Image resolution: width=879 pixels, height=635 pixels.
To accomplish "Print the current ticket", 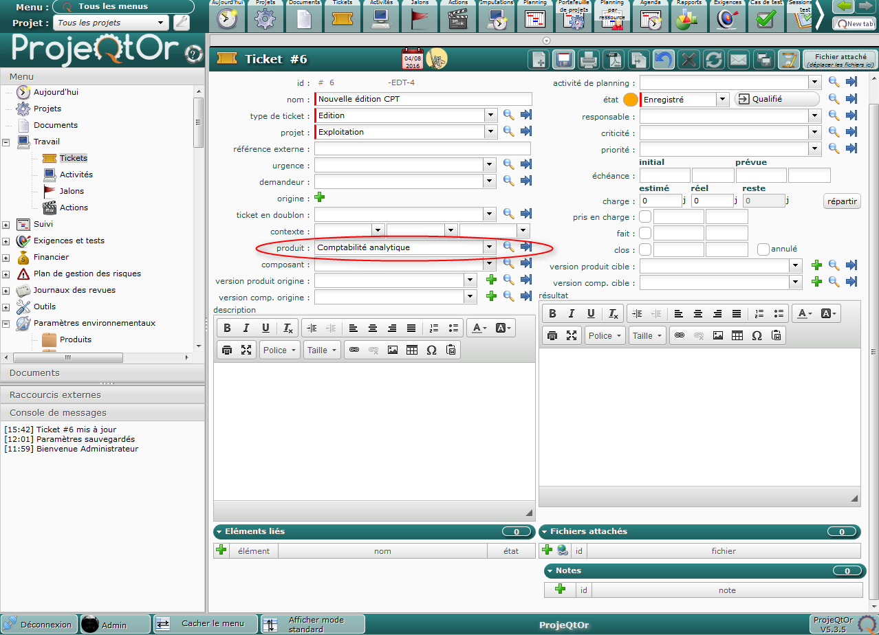I will (x=588, y=60).
